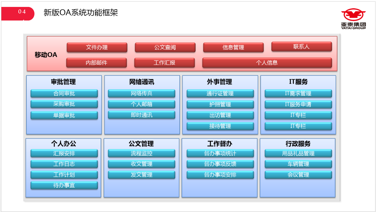Viewport: 376px width, 212px height.
Task: Click the 流程监控 button
Action: pyautogui.click(x=142, y=153)
